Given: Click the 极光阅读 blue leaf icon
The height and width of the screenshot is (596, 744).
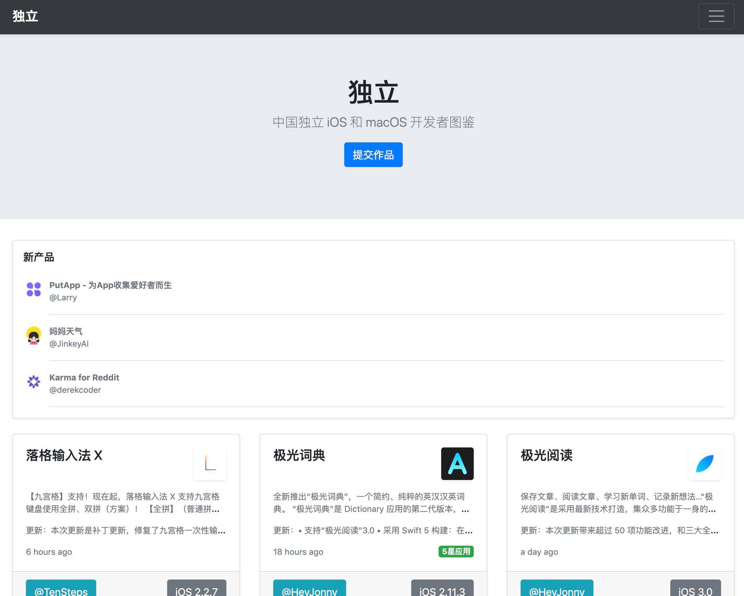Looking at the screenshot, I should (x=704, y=463).
